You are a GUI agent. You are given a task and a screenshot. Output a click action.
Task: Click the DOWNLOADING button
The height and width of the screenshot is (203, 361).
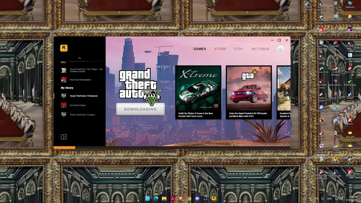pos(140,109)
